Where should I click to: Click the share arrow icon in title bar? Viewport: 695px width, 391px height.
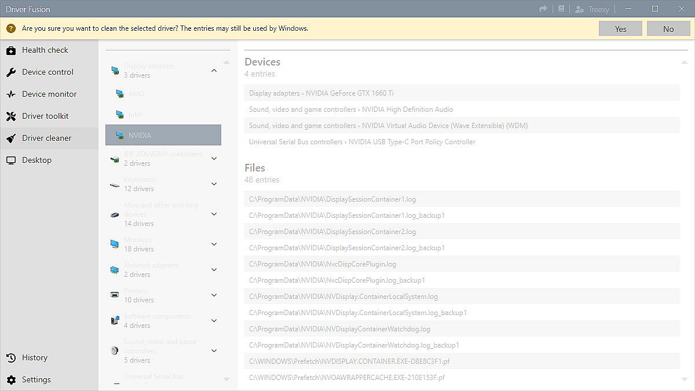(x=543, y=9)
